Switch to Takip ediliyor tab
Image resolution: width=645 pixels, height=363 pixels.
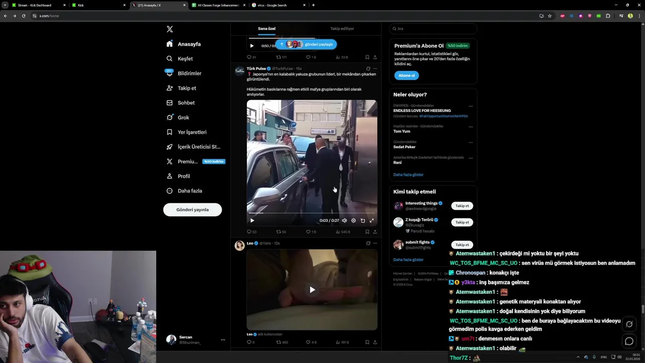[x=342, y=29]
